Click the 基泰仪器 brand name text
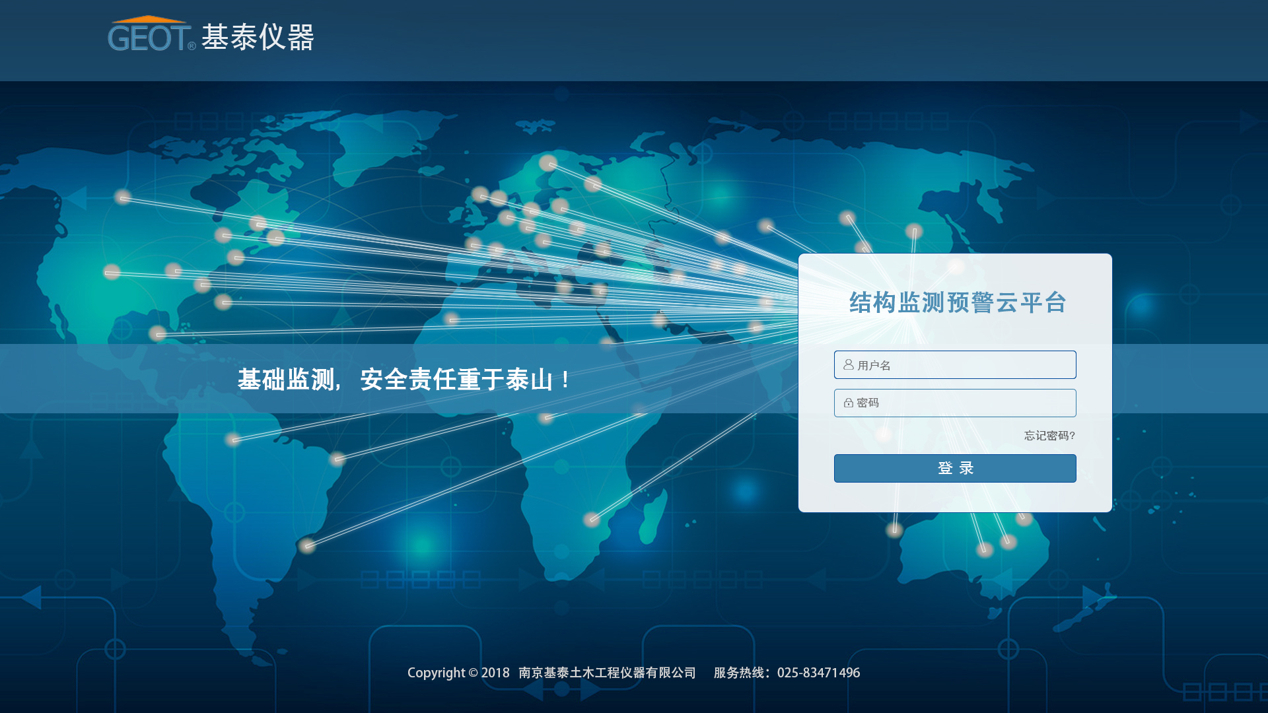This screenshot has width=1268, height=713. [x=258, y=38]
